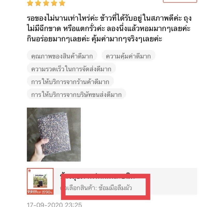This screenshot has width=207, height=207.
Task: Click the 9.9 Super Shopping Day badge
Action: pos(40,192)
